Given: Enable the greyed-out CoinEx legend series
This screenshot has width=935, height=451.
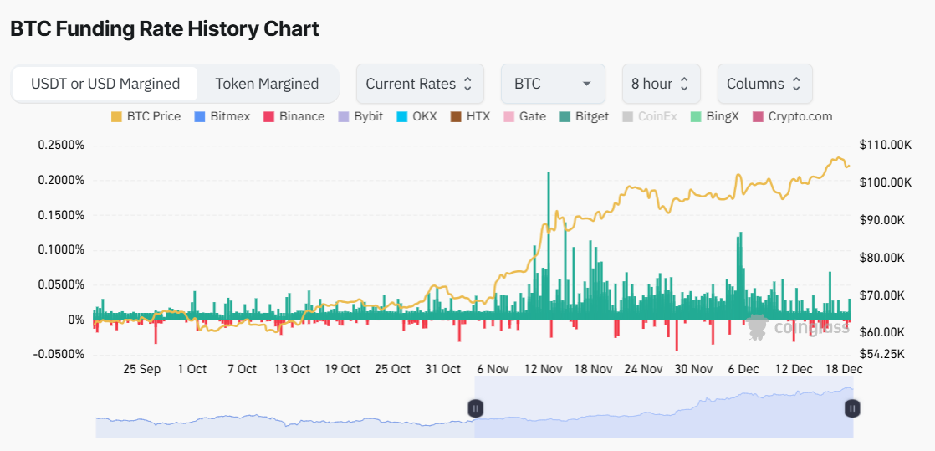Looking at the screenshot, I should click(x=649, y=116).
